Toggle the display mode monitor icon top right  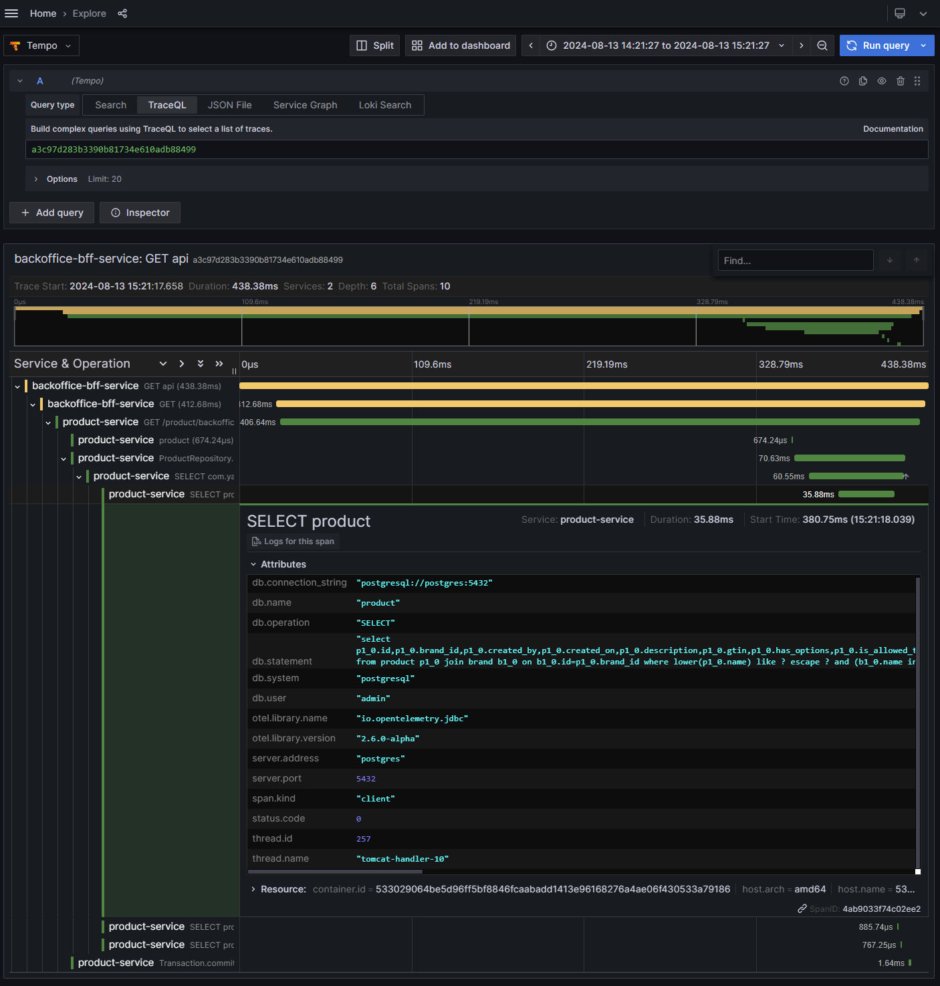tap(899, 13)
